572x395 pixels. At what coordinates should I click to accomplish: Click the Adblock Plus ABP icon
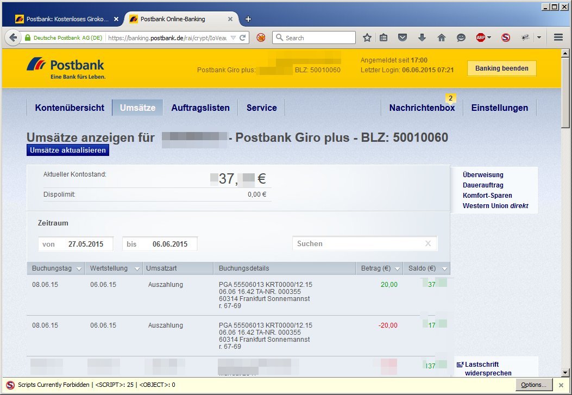click(x=480, y=37)
